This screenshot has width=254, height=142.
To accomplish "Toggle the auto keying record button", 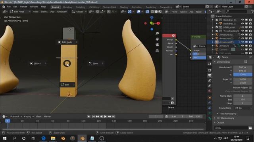I will [89, 116].
